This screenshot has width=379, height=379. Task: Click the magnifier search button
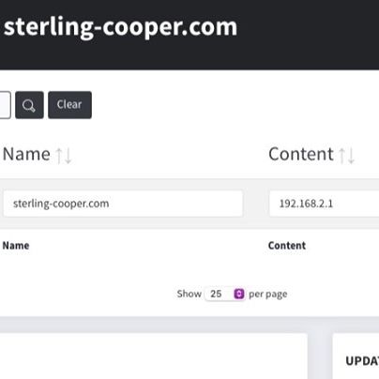coord(29,105)
